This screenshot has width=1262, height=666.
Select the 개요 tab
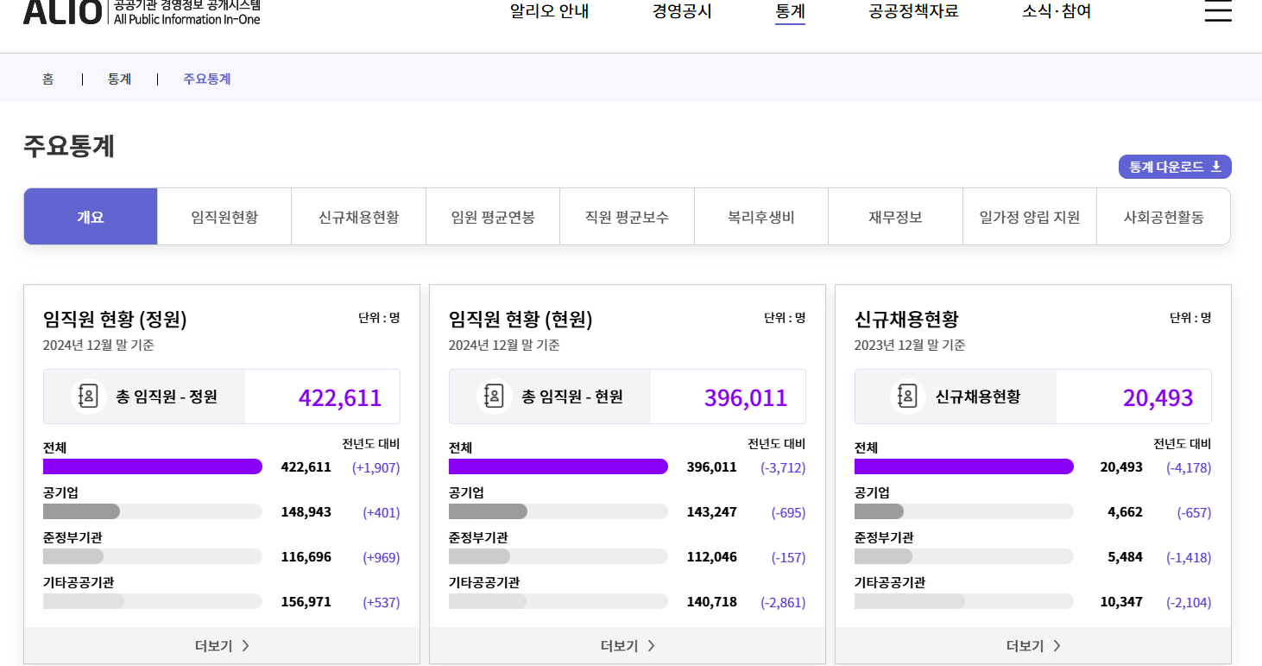tap(91, 217)
